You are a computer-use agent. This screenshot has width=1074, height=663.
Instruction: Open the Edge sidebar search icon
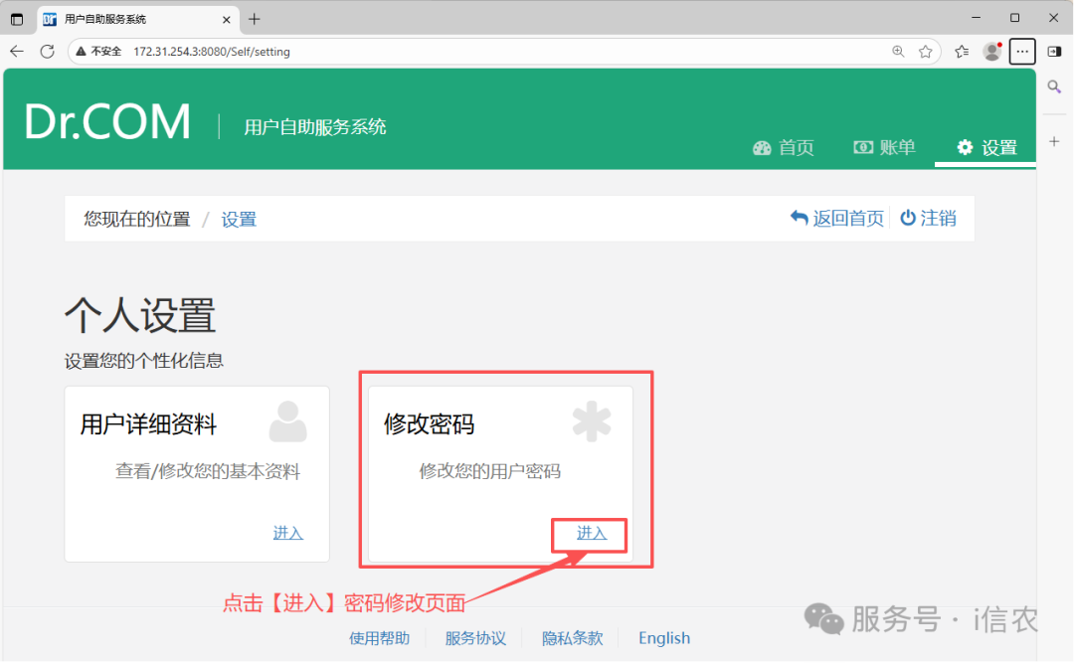point(1055,87)
